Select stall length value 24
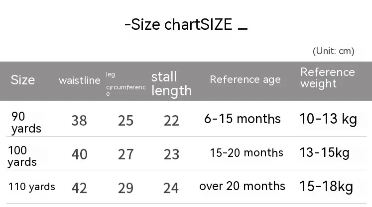372x207 pixels. (171, 188)
